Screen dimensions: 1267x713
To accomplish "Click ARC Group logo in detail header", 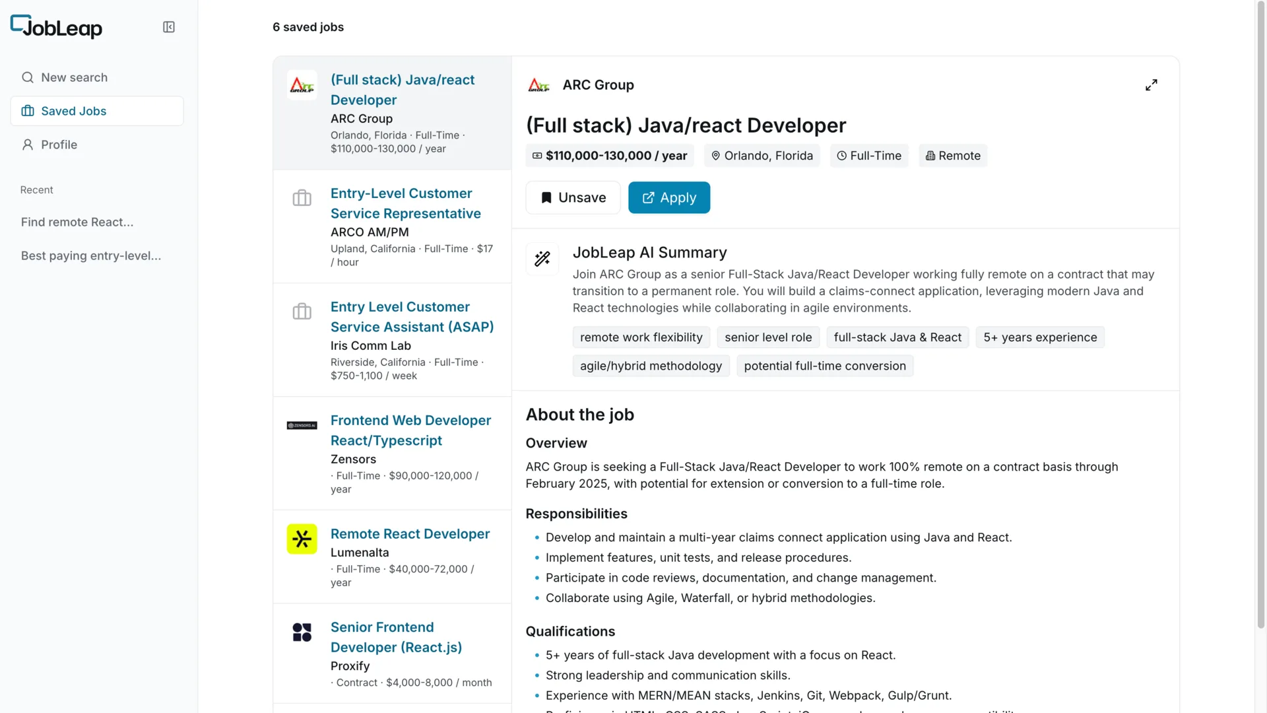I will (539, 85).
